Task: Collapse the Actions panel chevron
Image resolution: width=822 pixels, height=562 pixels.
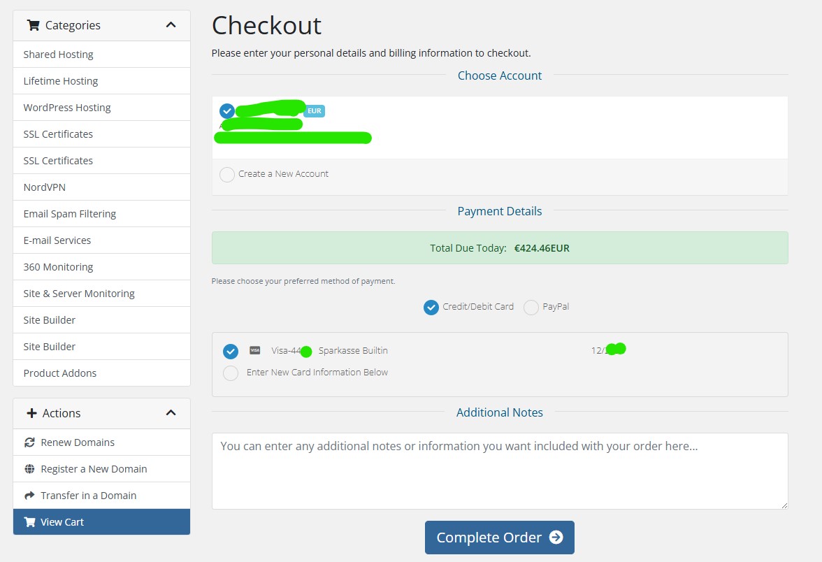Action: [171, 413]
